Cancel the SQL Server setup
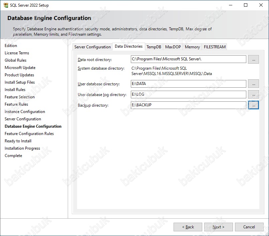The height and width of the screenshot is (236, 269). (249, 227)
